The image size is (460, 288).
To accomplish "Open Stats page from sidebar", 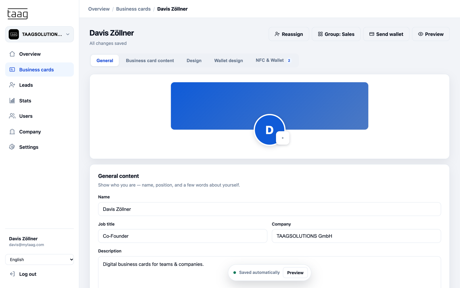I will click(39, 101).
